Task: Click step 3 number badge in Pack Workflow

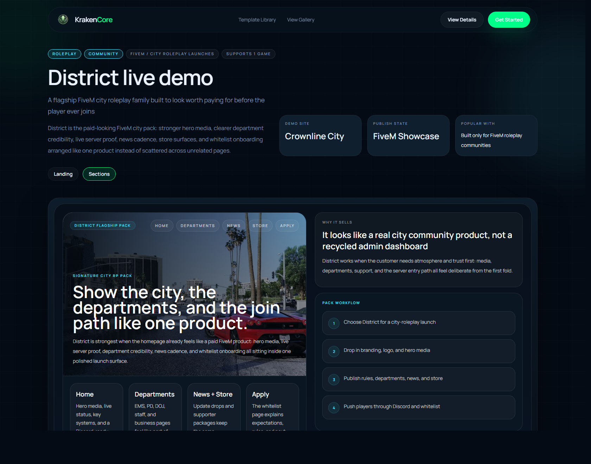Action: [334, 380]
